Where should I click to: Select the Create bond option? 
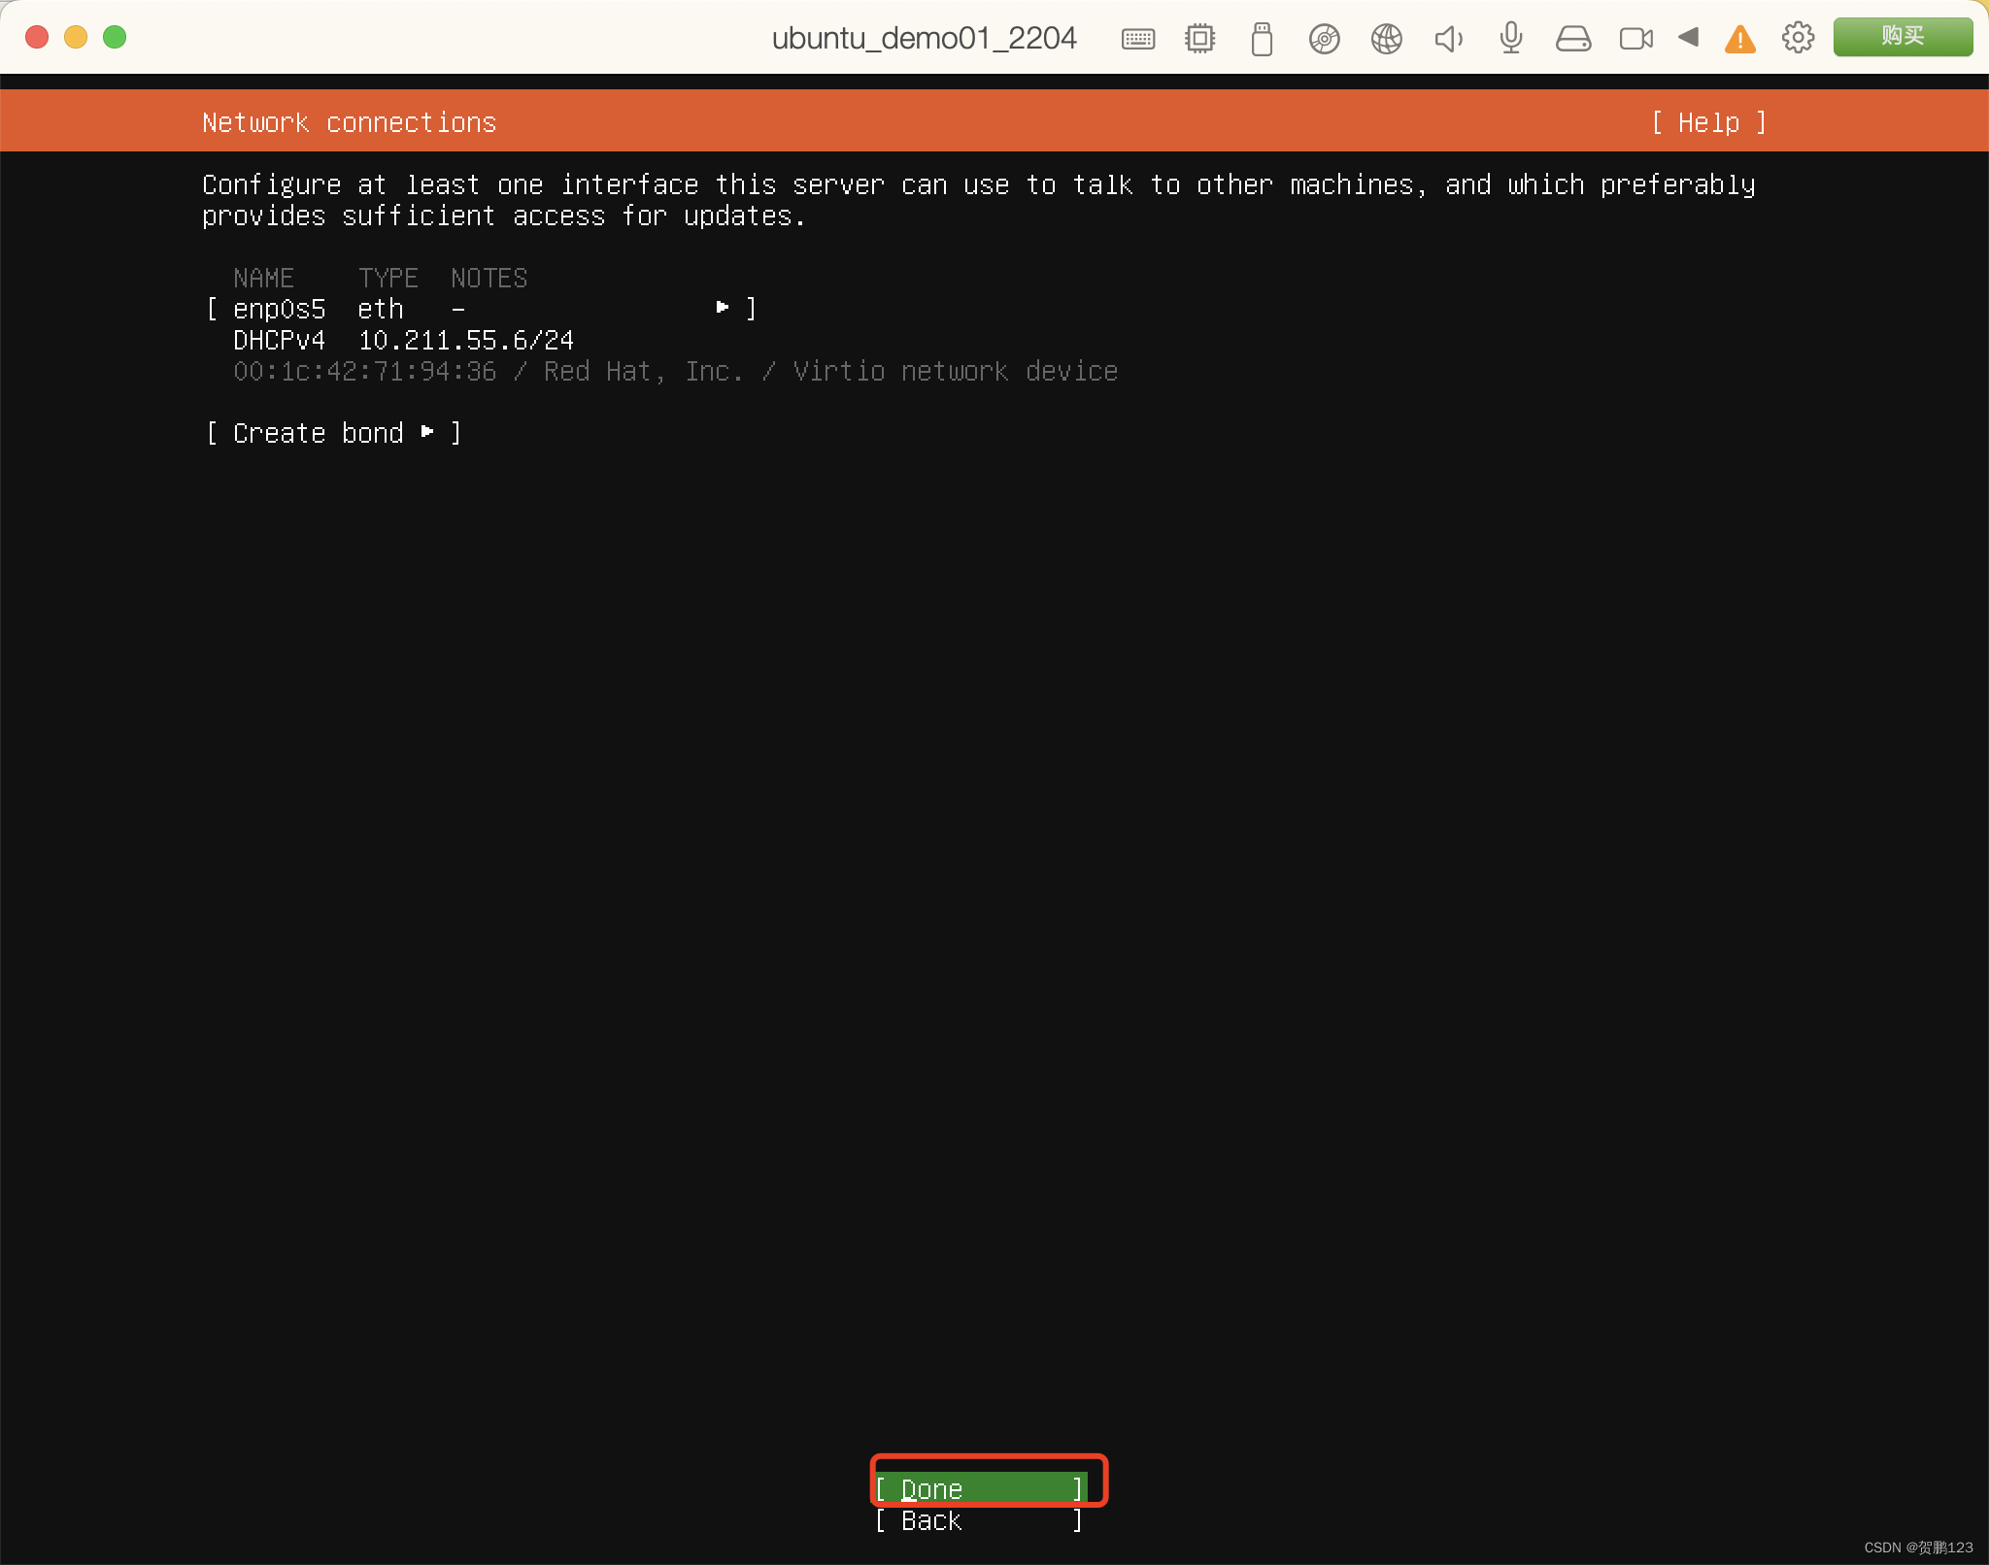(x=319, y=433)
